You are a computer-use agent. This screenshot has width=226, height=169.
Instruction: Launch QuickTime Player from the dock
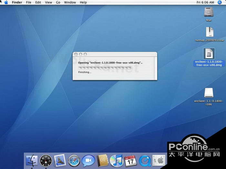click(x=145, y=160)
